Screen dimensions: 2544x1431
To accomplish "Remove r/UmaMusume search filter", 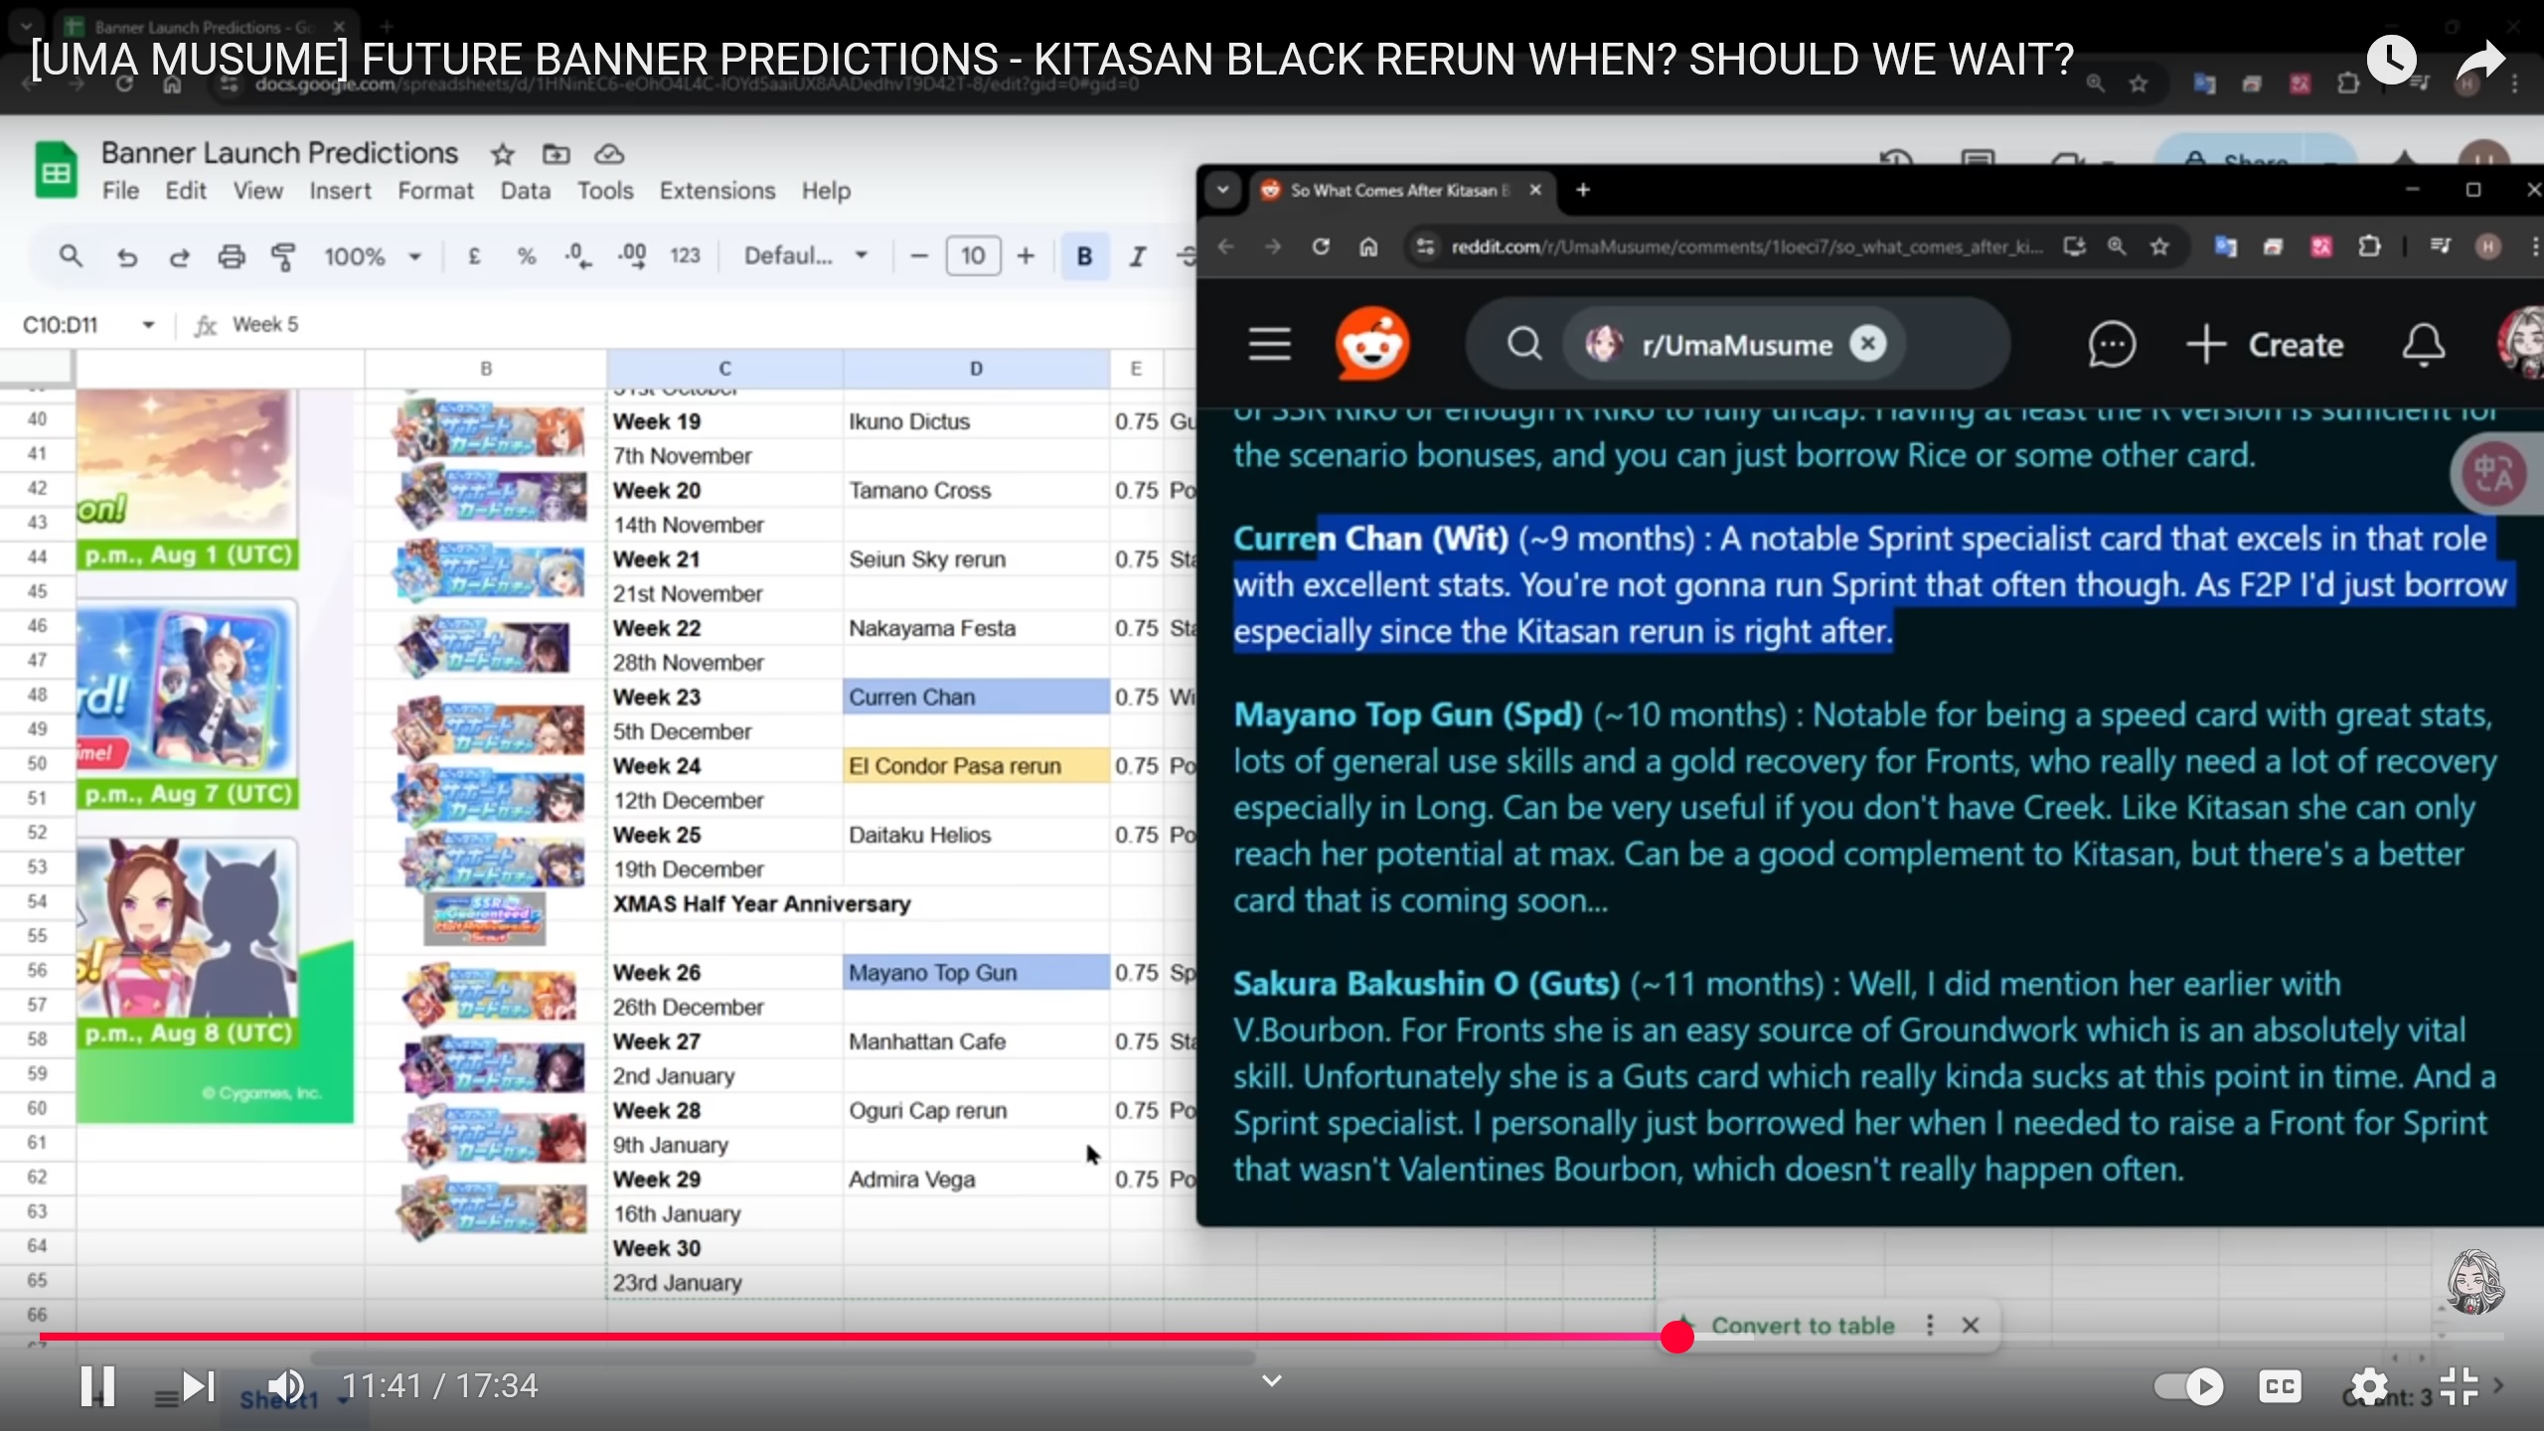I will point(1867,344).
